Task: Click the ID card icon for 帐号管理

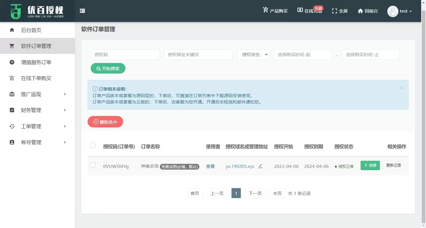Action: 12,142
